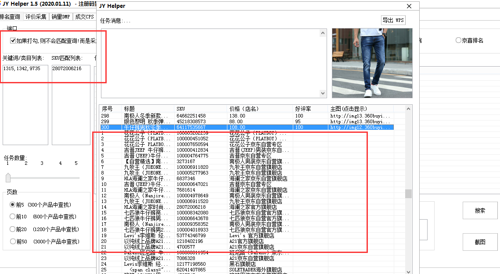The width and height of the screenshot is (500, 274).
Task: Select 前10 (600个产品中查找) option
Action: pos(12,217)
